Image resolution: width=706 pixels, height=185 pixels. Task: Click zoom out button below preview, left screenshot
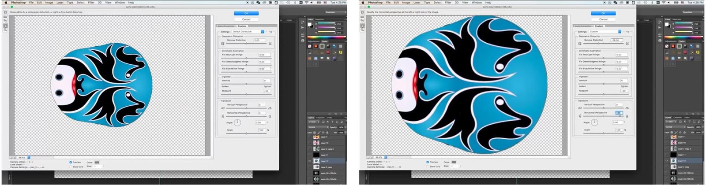tap(11, 157)
